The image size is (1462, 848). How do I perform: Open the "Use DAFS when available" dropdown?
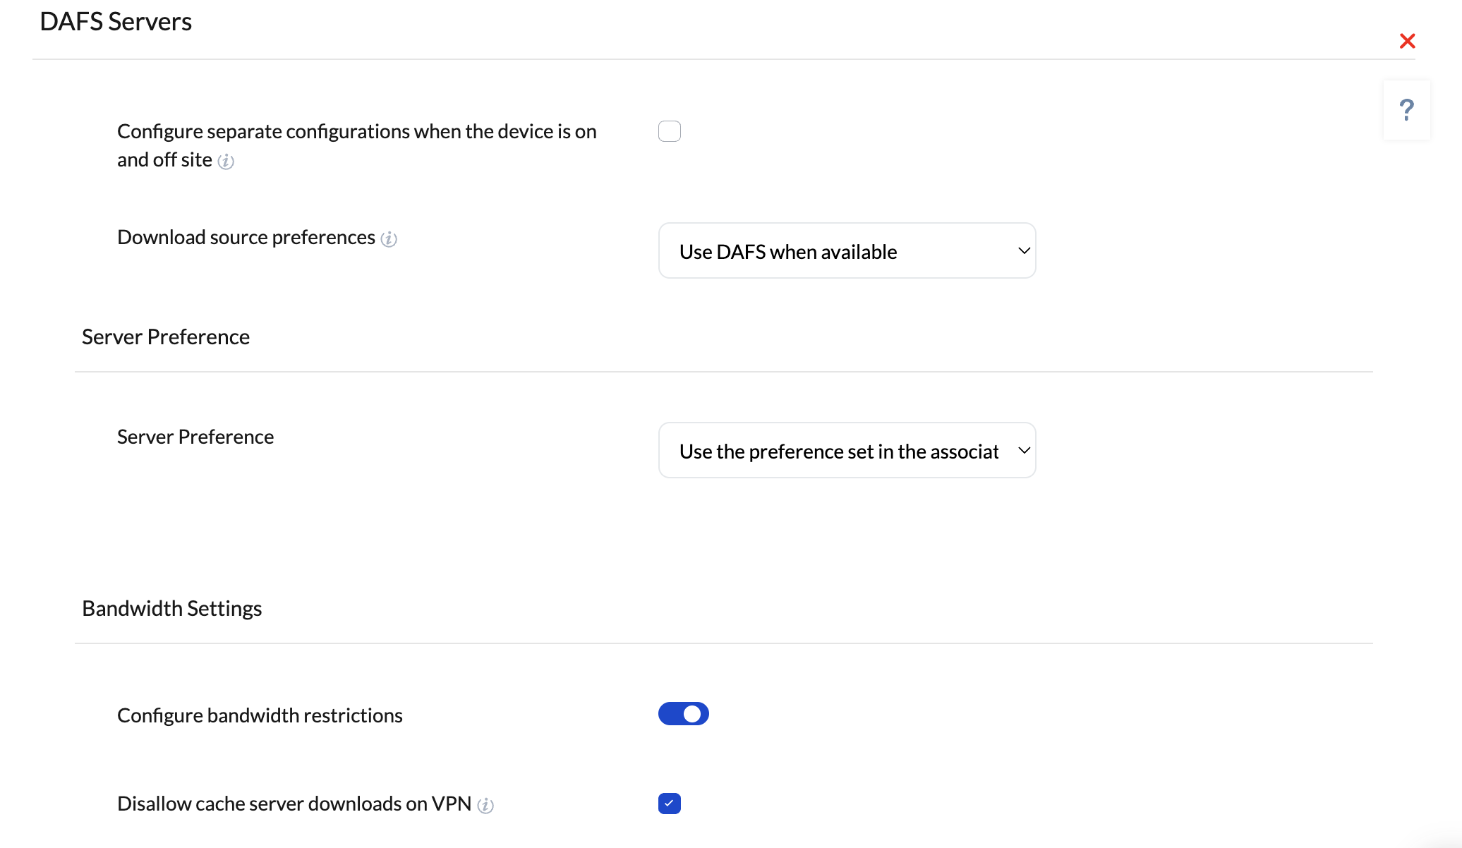tap(847, 250)
